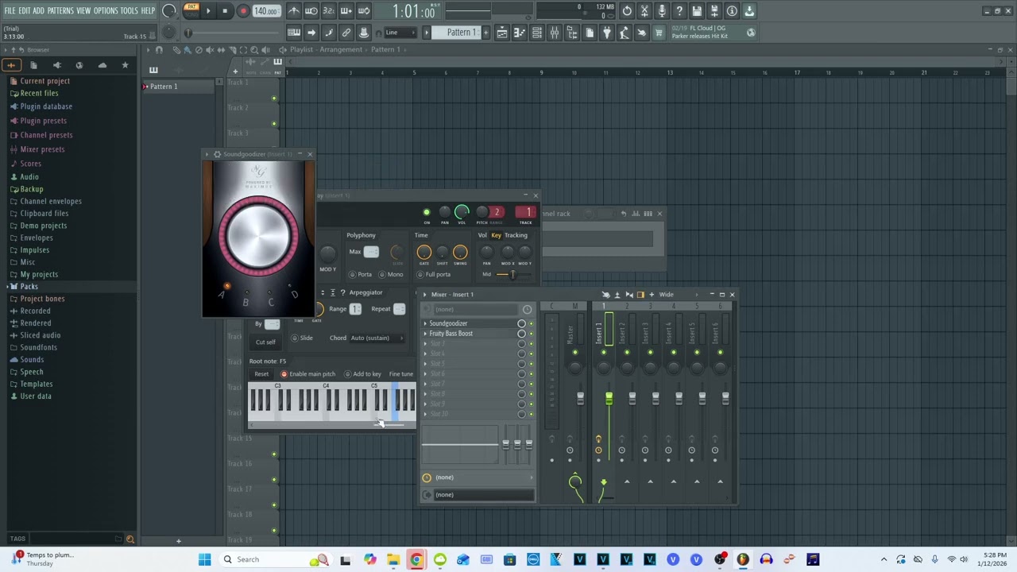Click the Master track volume fader
This screenshot has width=1017, height=572.
(580, 398)
